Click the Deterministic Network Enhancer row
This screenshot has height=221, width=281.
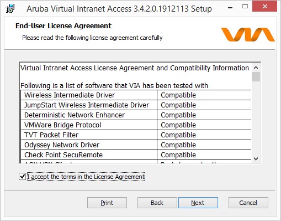[136, 115]
